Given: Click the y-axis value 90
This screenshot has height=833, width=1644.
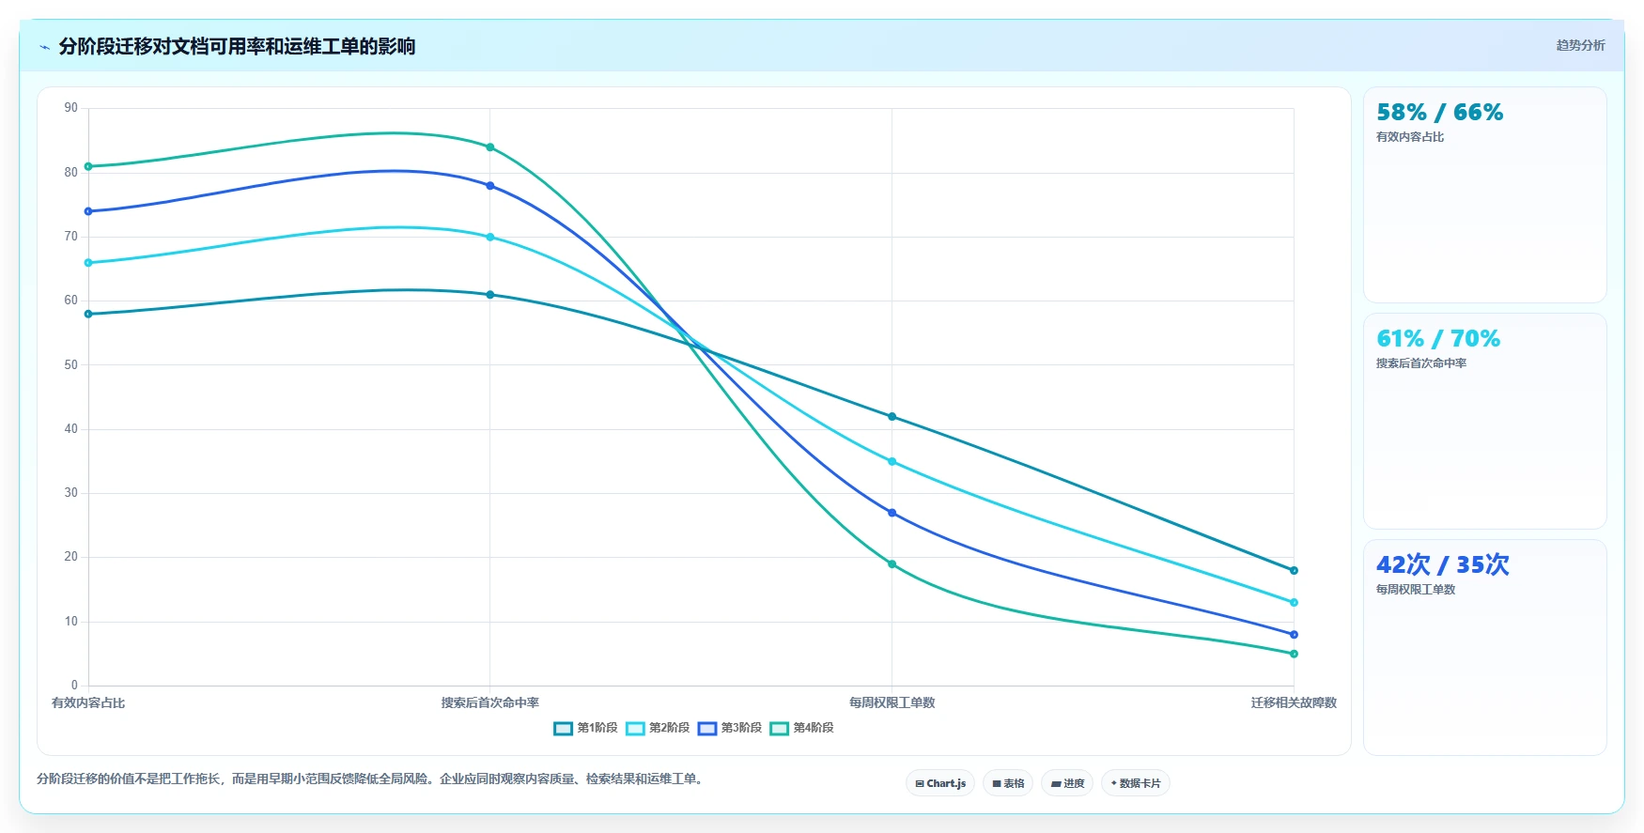Looking at the screenshot, I should coord(71,108).
